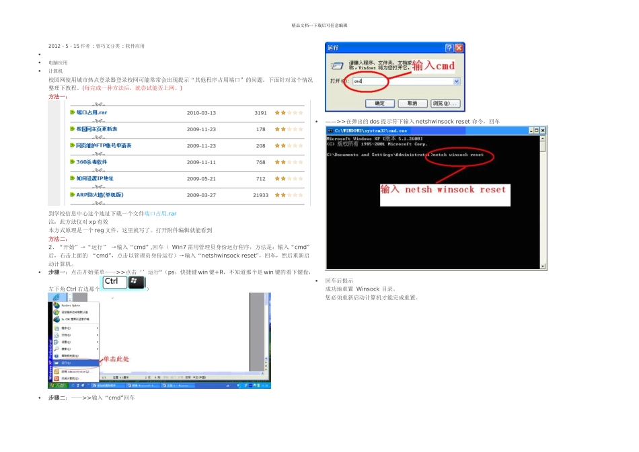Click the download count 3191
Viewport: 639px width, 452px height.
[x=261, y=113]
